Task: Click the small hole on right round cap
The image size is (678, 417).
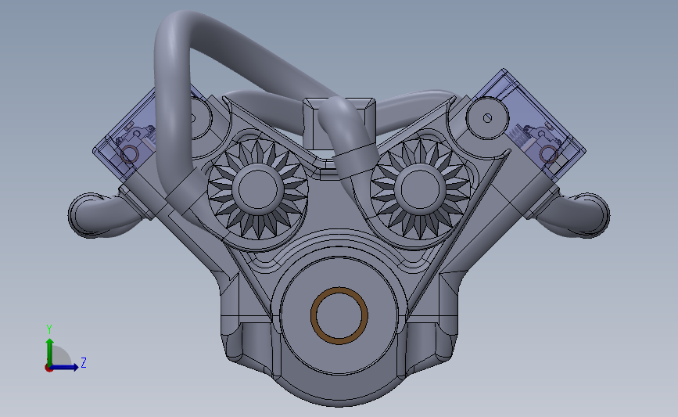Action: pyautogui.click(x=488, y=117)
